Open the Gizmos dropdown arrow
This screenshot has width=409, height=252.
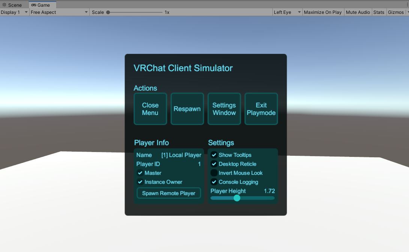tap(408, 12)
